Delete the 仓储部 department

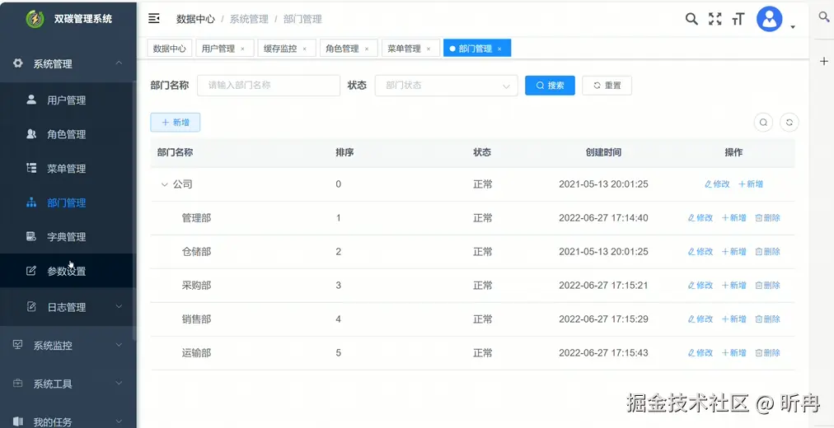click(767, 252)
